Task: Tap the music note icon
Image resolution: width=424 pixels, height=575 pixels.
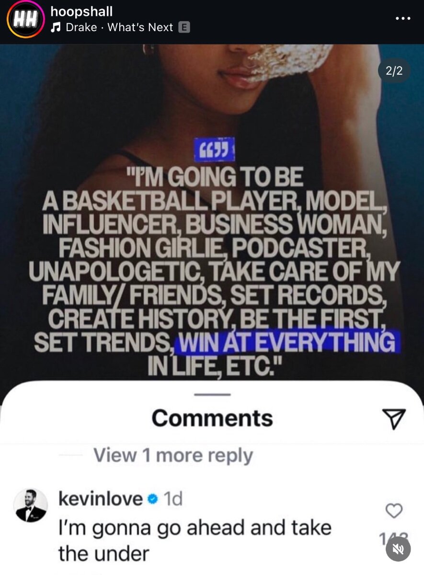Action: point(56,28)
